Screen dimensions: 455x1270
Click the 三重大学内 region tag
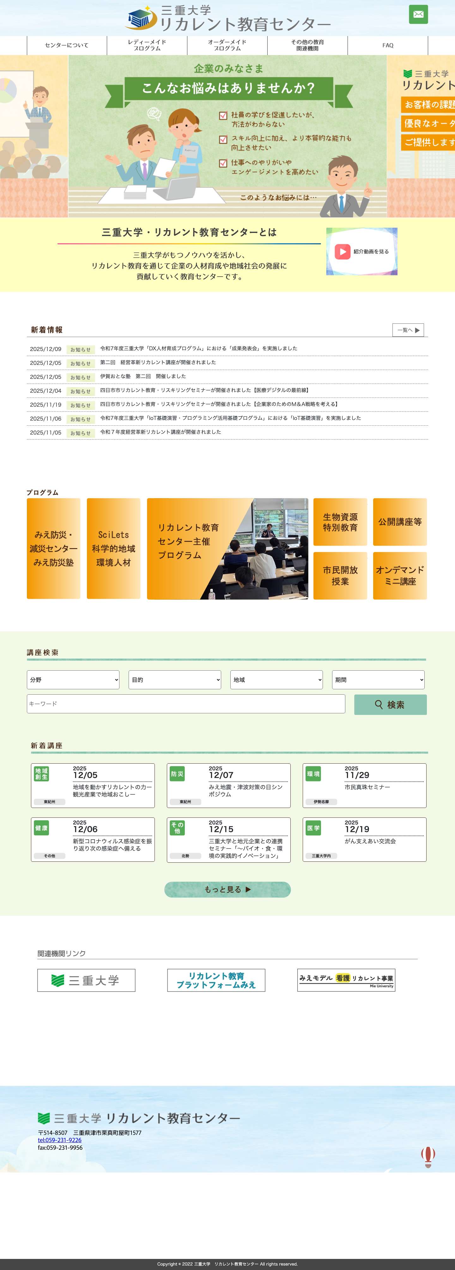tap(321, 856)
